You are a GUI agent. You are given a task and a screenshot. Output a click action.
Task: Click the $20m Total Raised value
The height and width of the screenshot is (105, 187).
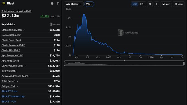[57, 81]
